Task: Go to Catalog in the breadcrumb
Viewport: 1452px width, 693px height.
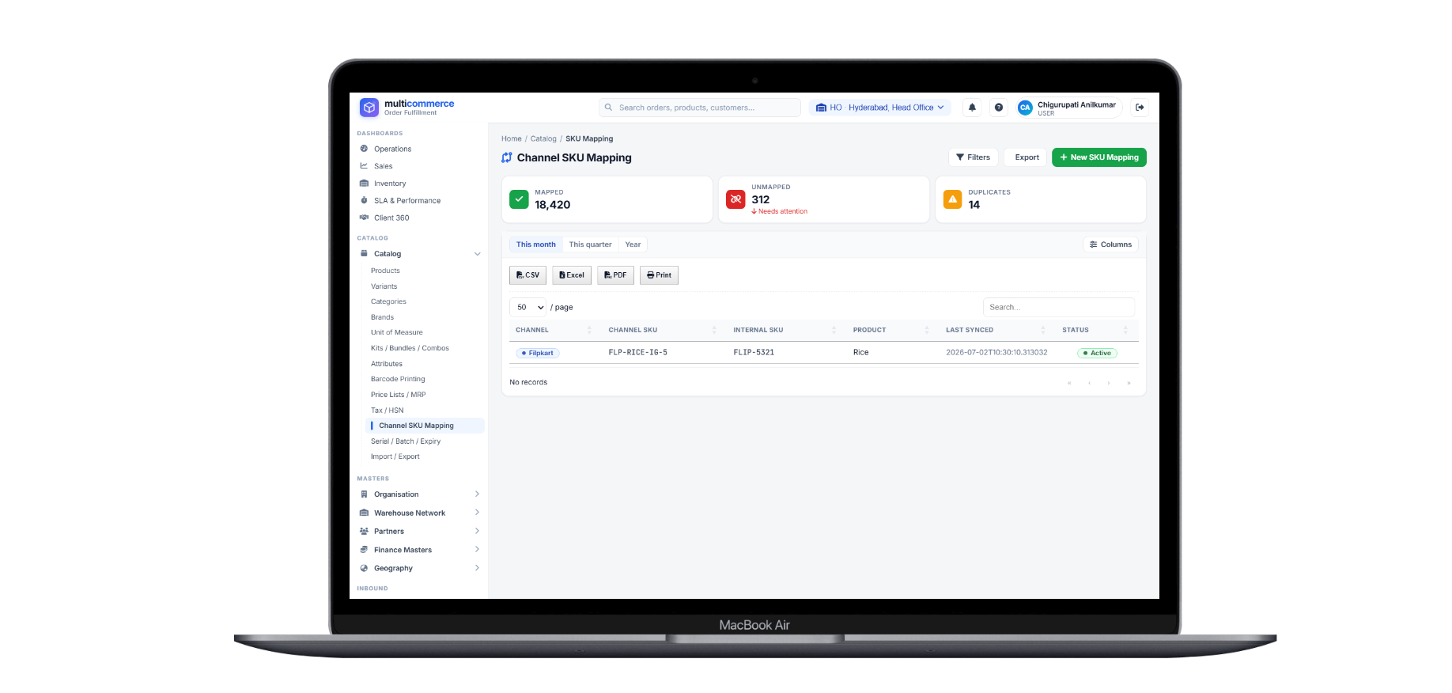Action: pyautogui.click(x=543, y=138)
